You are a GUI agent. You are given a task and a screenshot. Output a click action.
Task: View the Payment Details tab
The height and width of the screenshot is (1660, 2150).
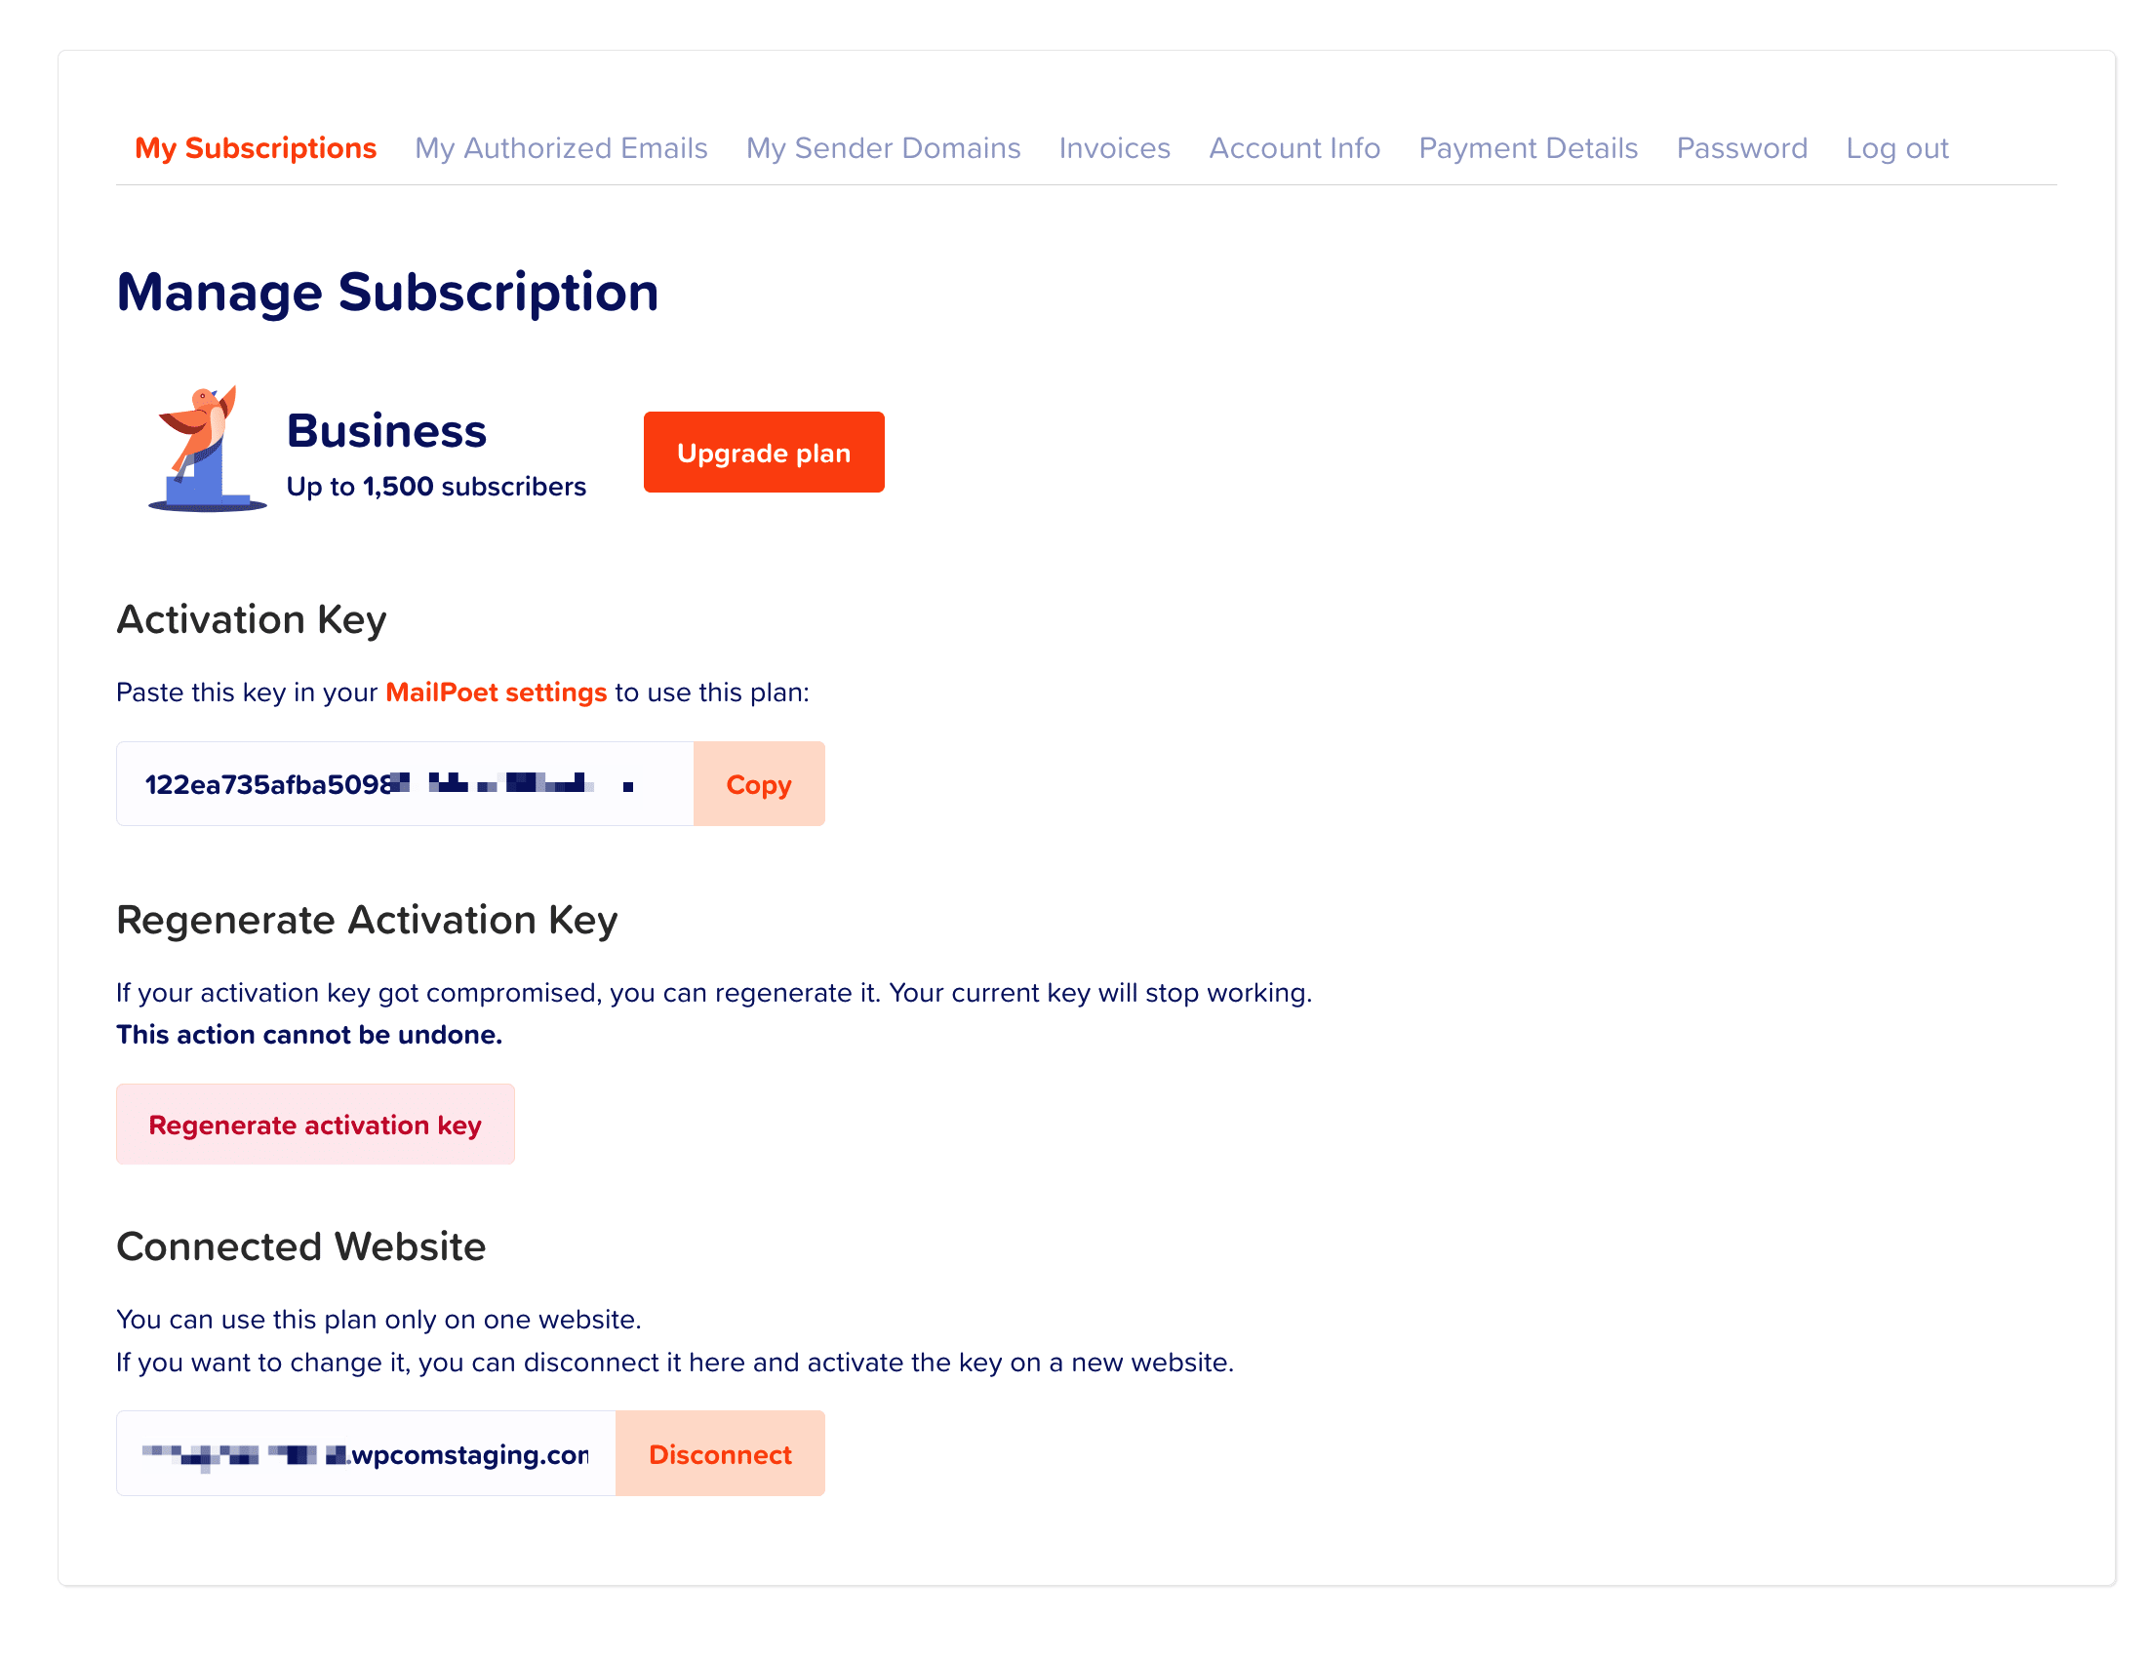(x=1527, y=148)
